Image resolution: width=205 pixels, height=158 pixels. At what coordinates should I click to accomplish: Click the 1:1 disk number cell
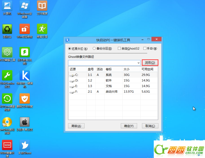pyautogui.click(x=90, y=75)
